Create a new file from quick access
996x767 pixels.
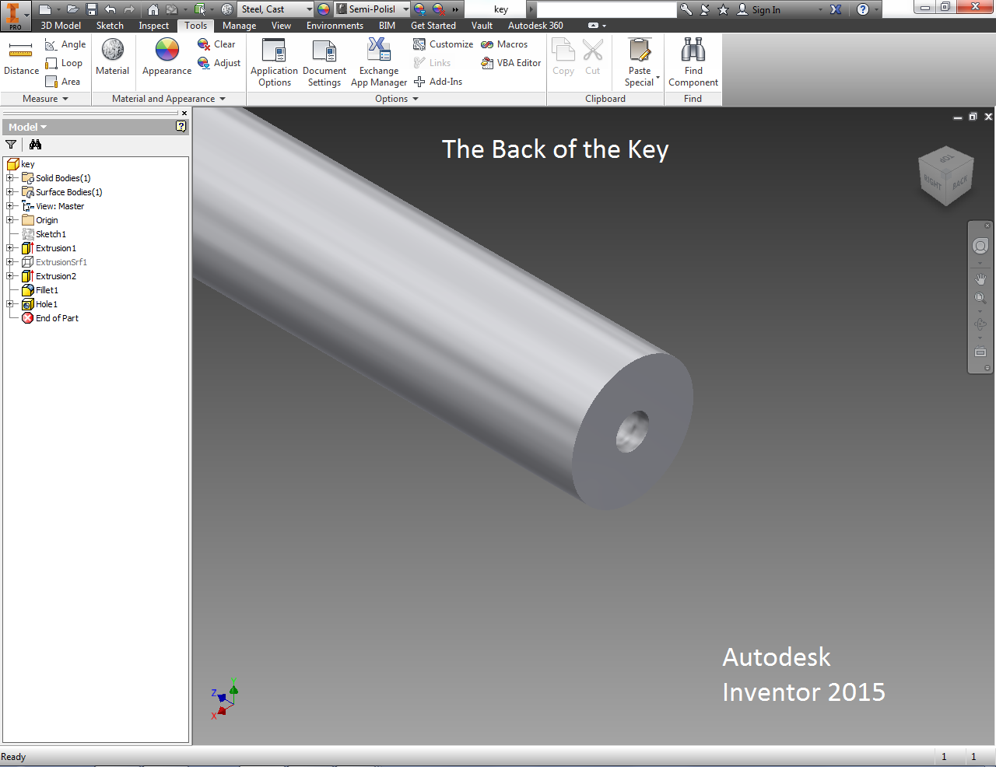click(44, 9)
